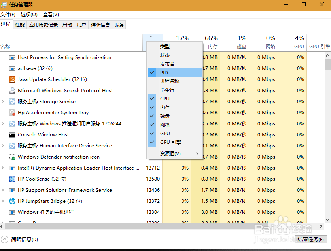Screen dimensions: 331x251
Task: Switch to the 启动 tab
Action: (x=67, y=25)
